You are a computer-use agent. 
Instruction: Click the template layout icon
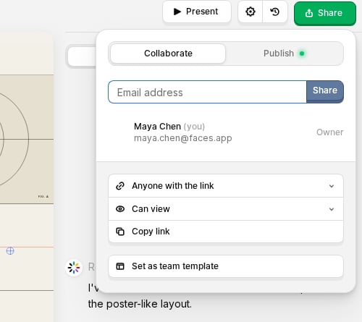coord(120,266)
